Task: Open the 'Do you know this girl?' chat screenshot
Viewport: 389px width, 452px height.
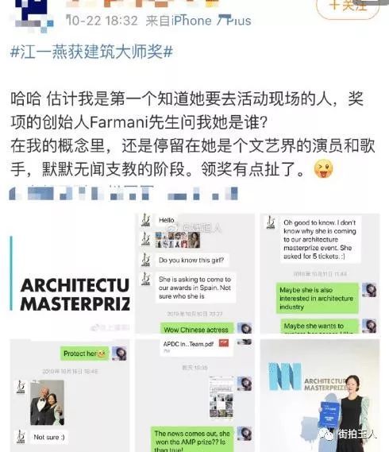Action: click(195, 273)
